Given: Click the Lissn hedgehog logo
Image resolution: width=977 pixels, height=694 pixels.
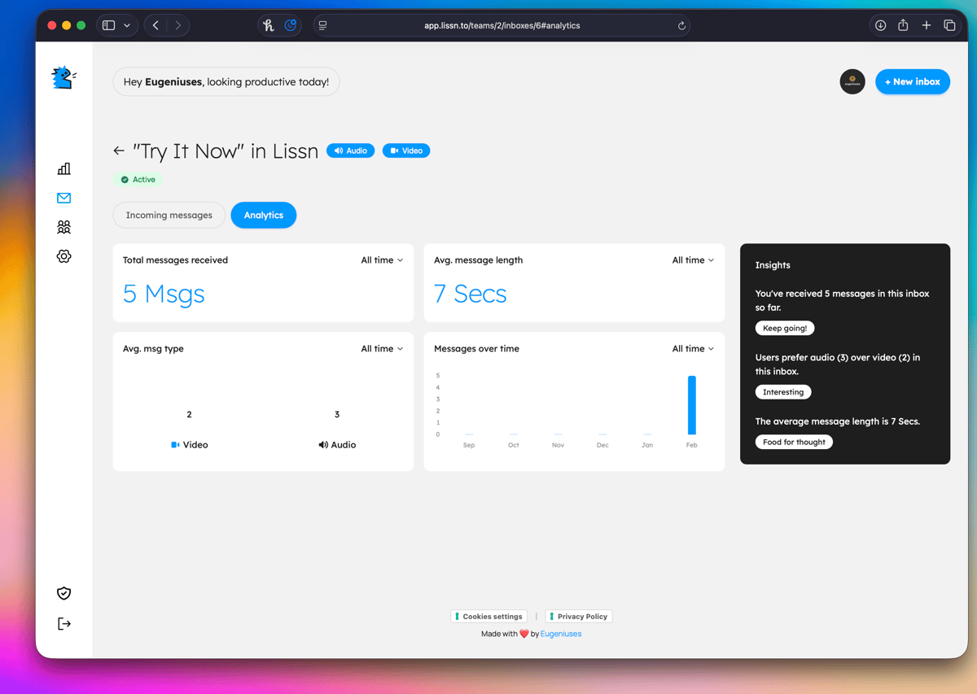Looking at the screenshot, I should (64, 78).
